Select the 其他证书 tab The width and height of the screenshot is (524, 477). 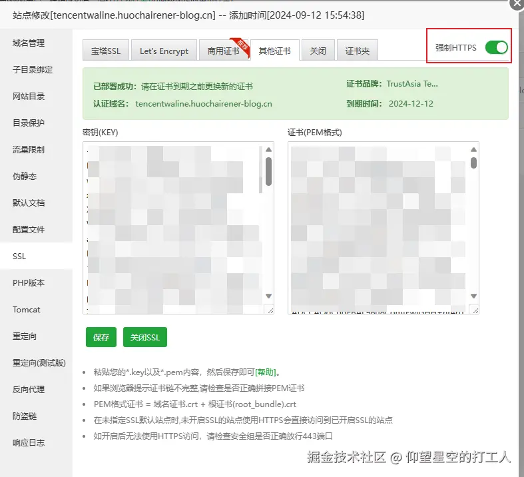click(275, 51)
